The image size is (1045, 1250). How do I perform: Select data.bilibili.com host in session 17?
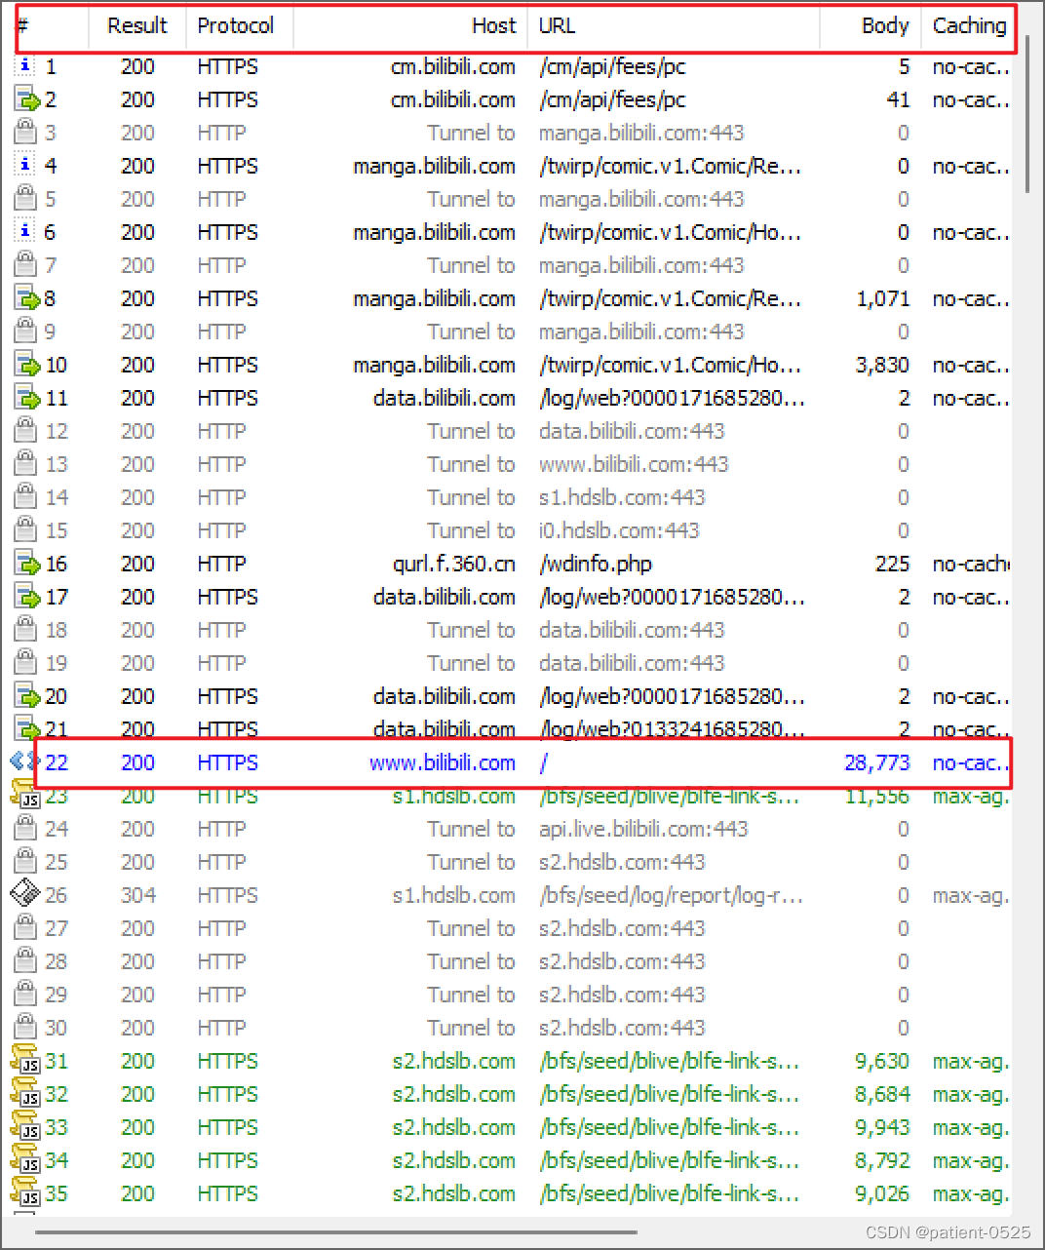click(445, 597)
